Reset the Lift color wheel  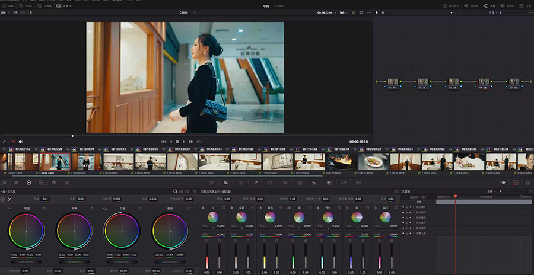tap(45, 209)
